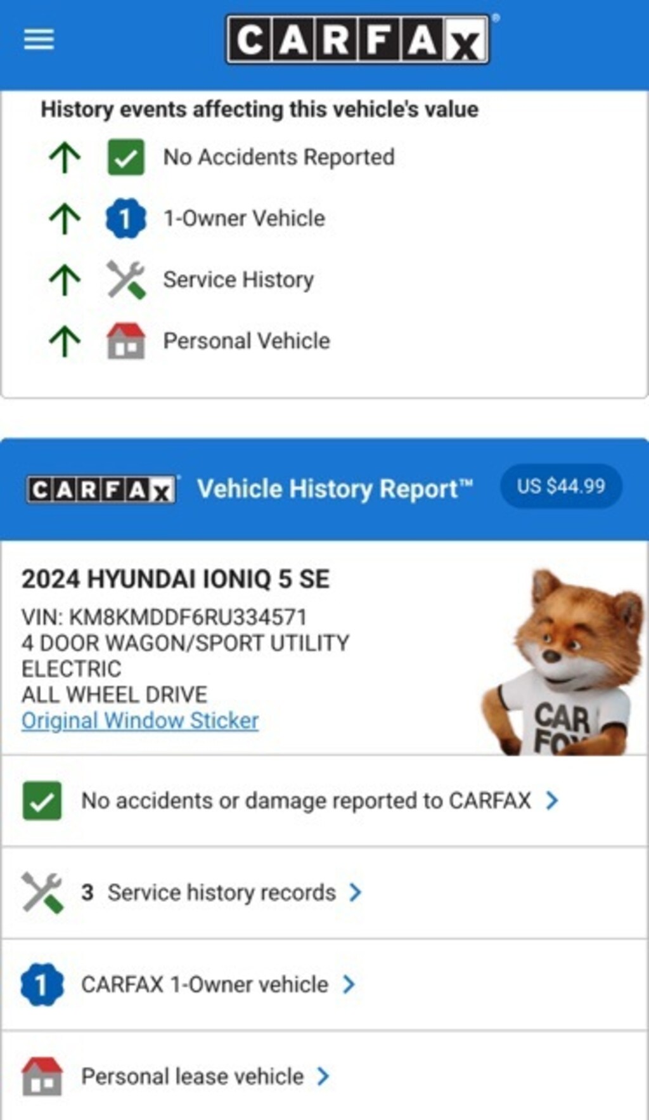Click the wrench icon beside service history records
The height and width of the screenshot is (1120, 649).
click(42, 892)
